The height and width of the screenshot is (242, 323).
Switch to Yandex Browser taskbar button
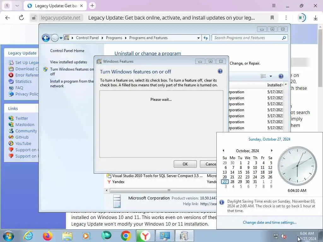pyautogui.click(x=145, y=236)
